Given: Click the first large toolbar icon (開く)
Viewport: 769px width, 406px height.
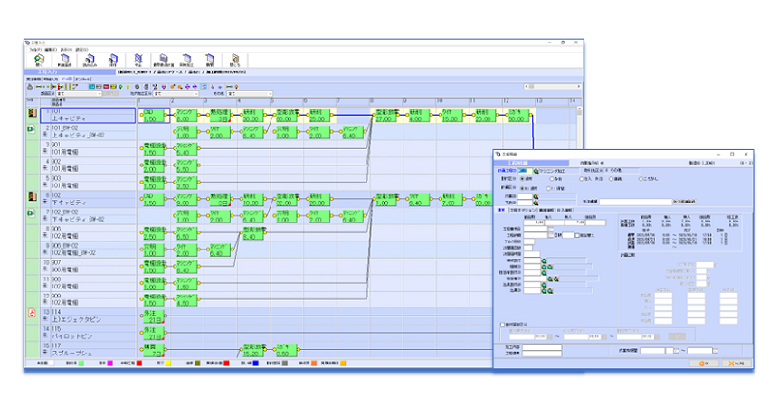Looking at the screenshot, I should (x=37, y=60).
